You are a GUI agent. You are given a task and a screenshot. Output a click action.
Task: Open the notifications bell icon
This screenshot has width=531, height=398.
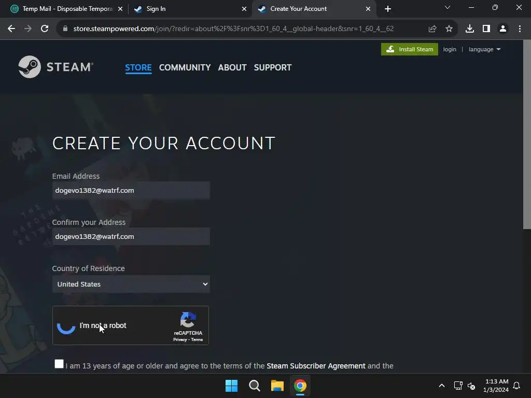(x=516, y=386)
